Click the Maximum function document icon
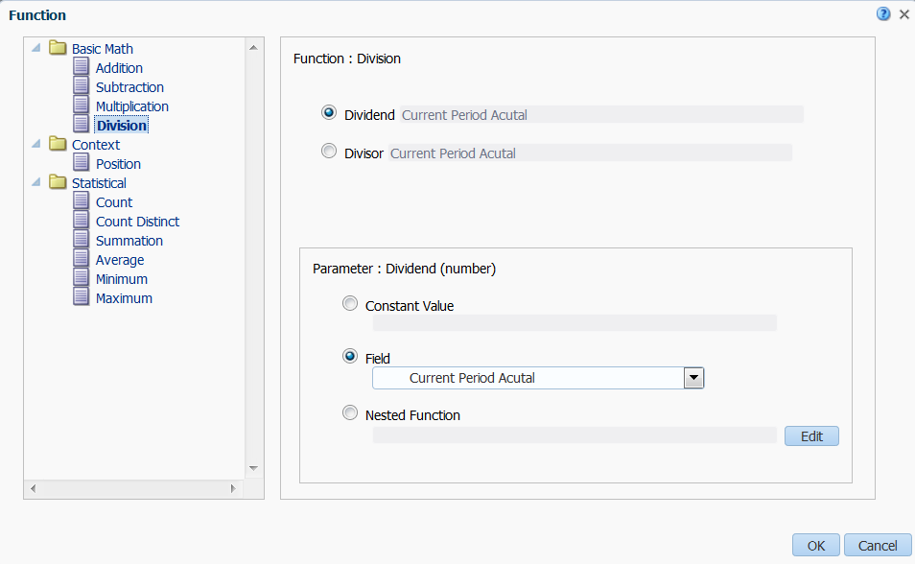This screenshot has height=564, width=915. [x=82, y=297]
